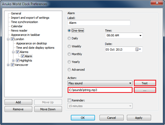Click the alarm Label text field
Image resolution: width=165 pixels, height=125 pixels.
pos(99,23)
